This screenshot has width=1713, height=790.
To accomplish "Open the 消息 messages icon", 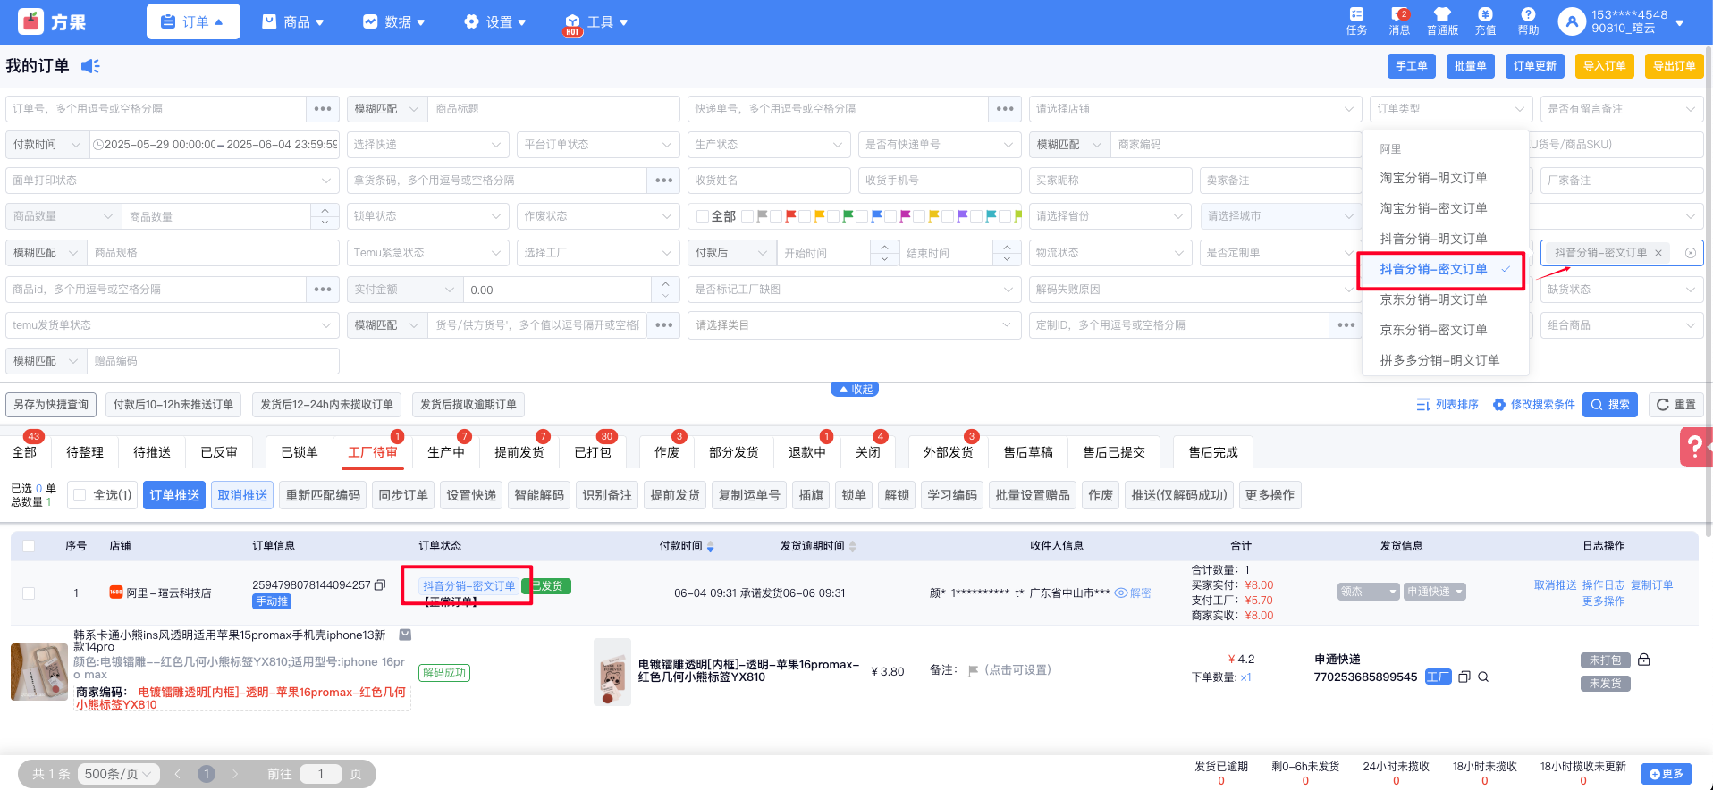I will pos(1399,14).
